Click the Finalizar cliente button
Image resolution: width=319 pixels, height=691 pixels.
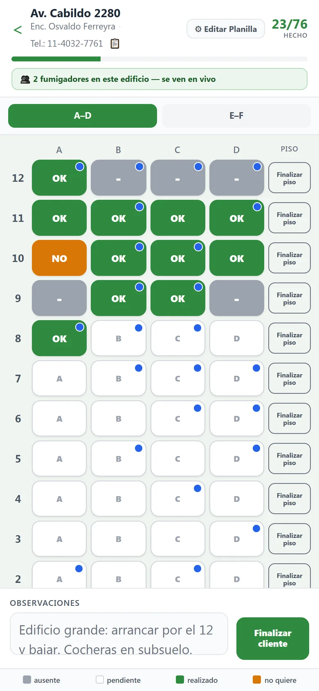click(x=273, y=638)
